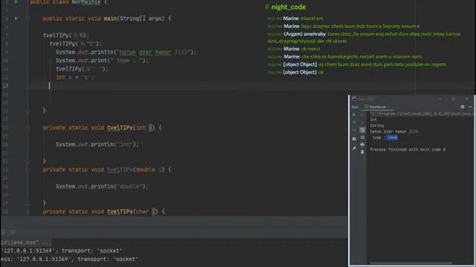Print the Run console output
This screenshot has height=267, width=476.
click(362, 145)
